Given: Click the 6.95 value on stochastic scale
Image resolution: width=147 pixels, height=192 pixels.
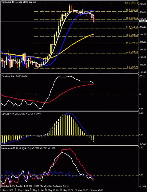Looking at the screenshot, I should 141,109.
